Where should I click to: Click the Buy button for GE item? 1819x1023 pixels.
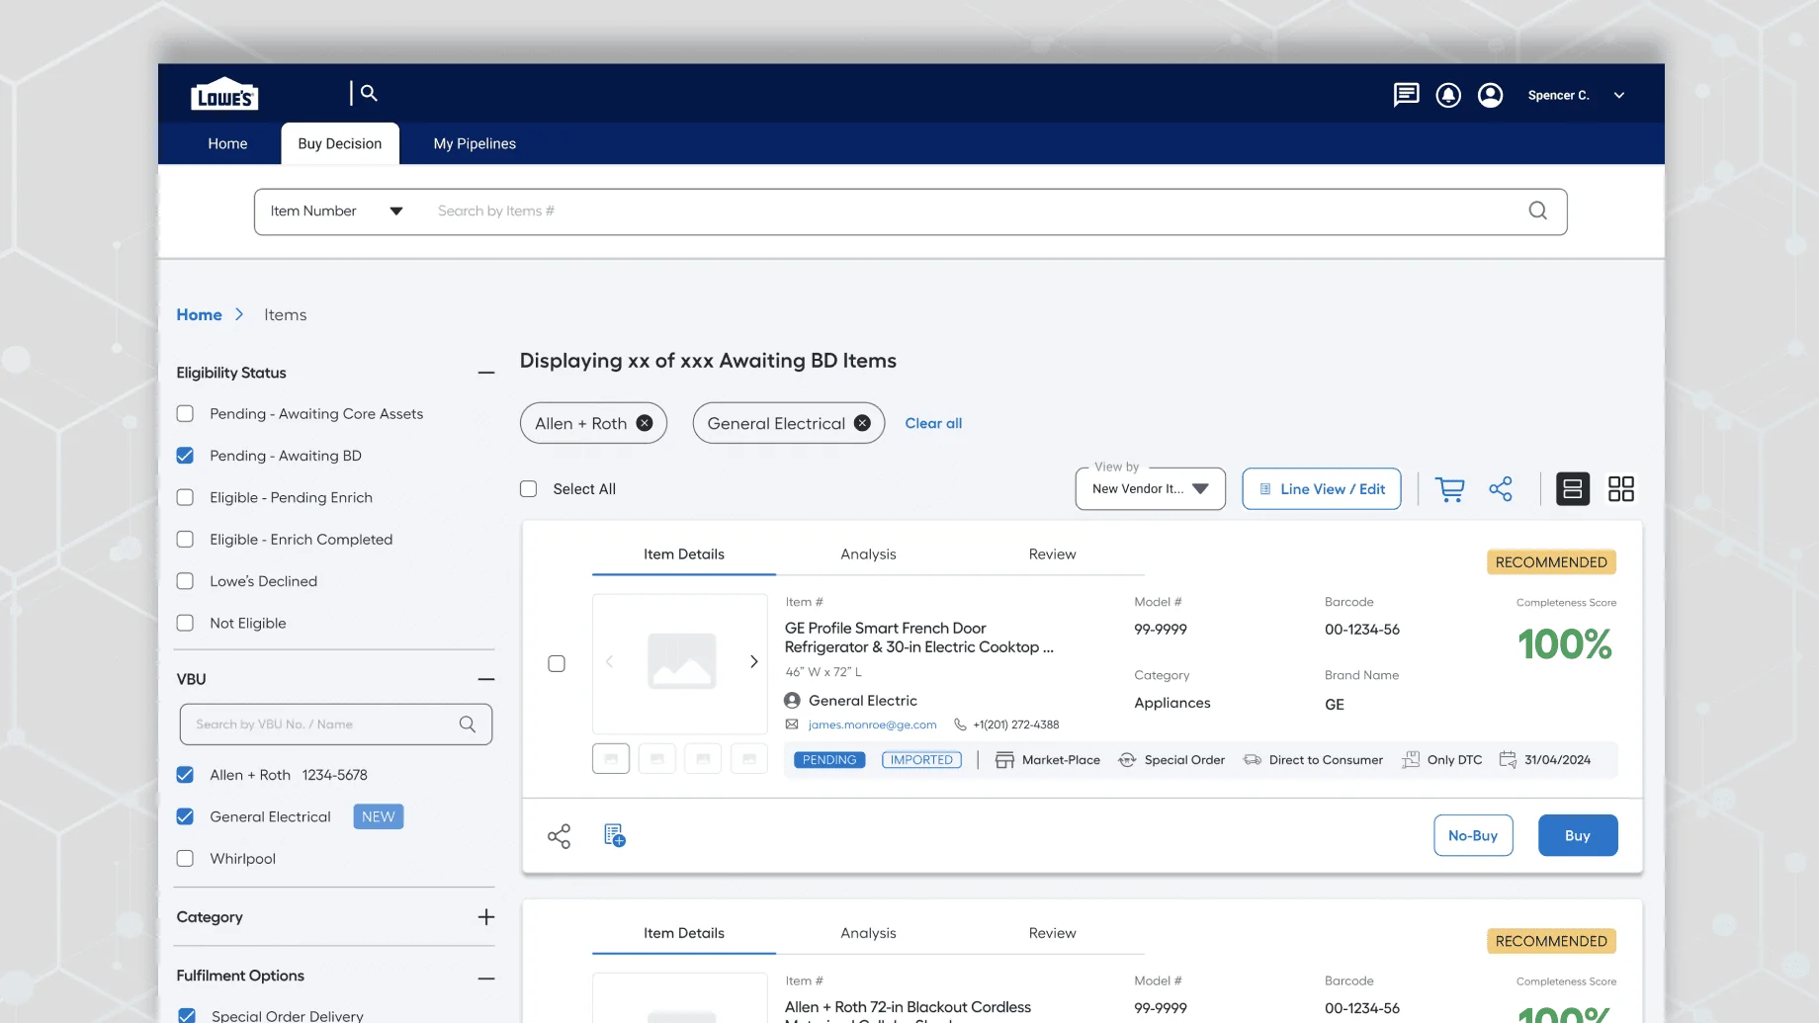click(1578, 836)
